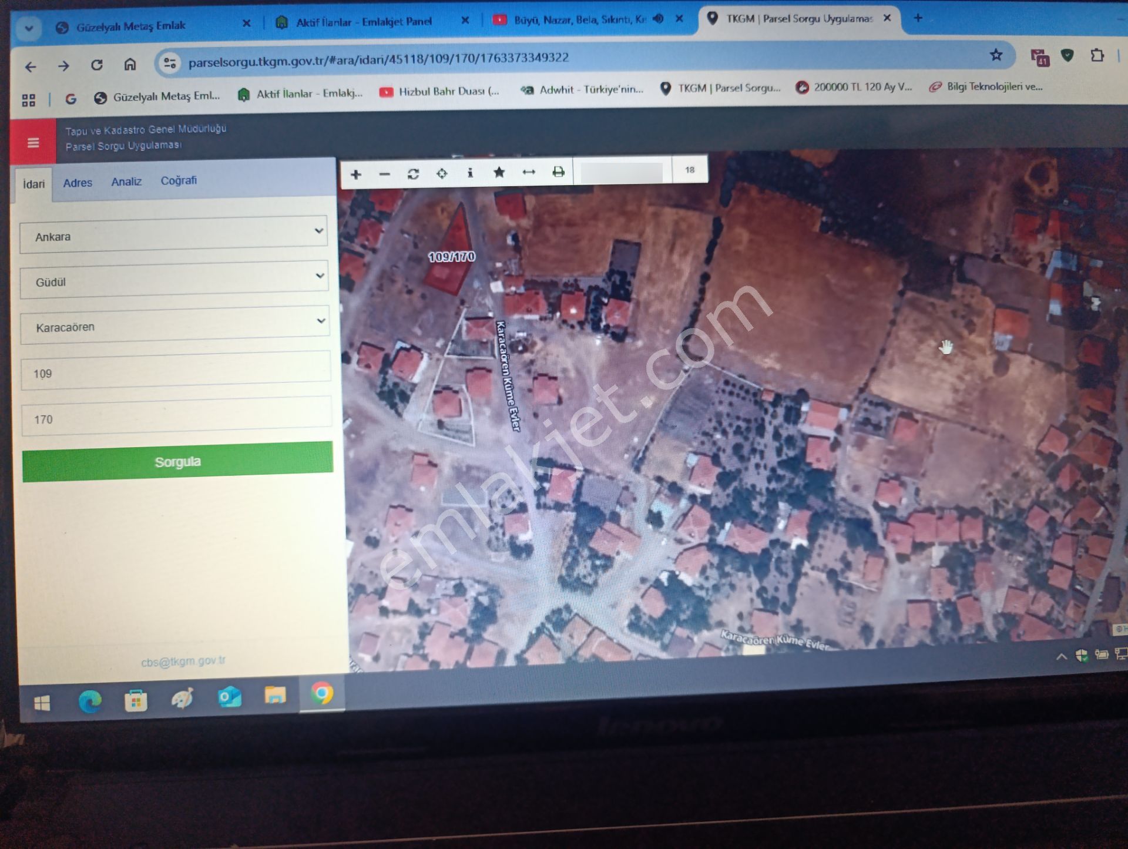Click the info icon in map toolbar
This screenshot has width=1128, height=849.
tap(470, 173)
